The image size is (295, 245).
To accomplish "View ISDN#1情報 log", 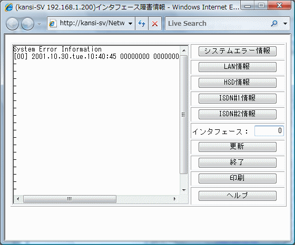I will pyautogui.click(x=238, y=98).
